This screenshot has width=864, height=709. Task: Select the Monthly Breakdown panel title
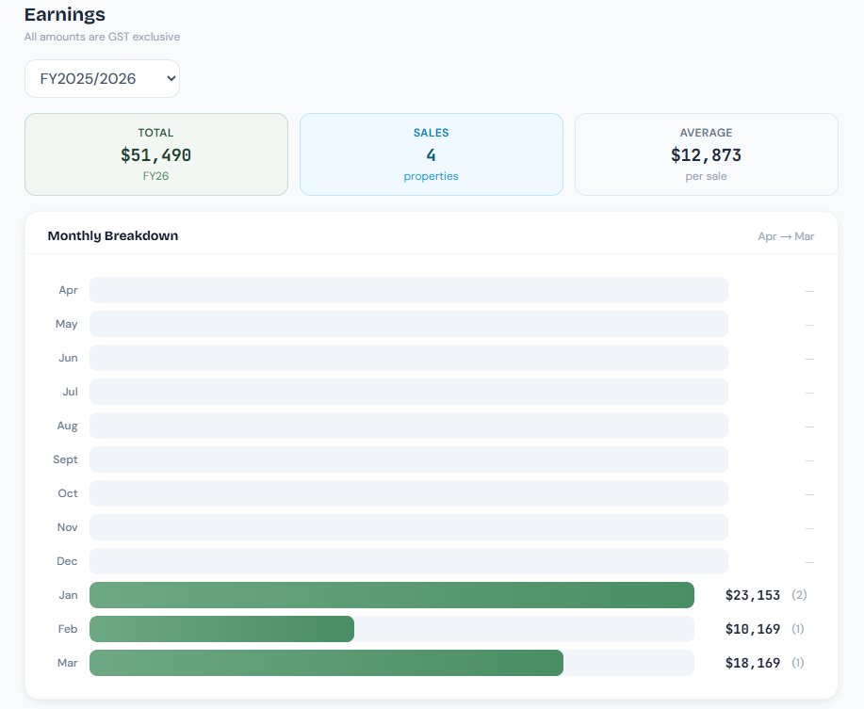(113, 235)
